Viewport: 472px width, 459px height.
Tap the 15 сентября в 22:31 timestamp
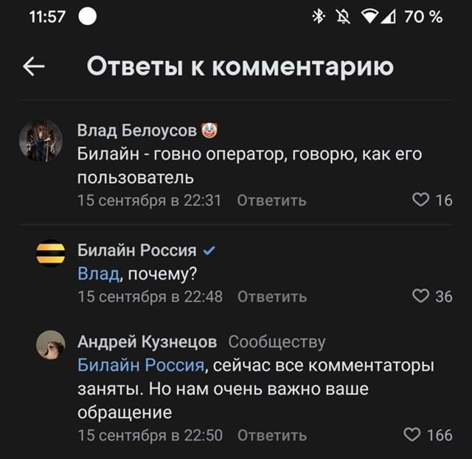point(149,200)
